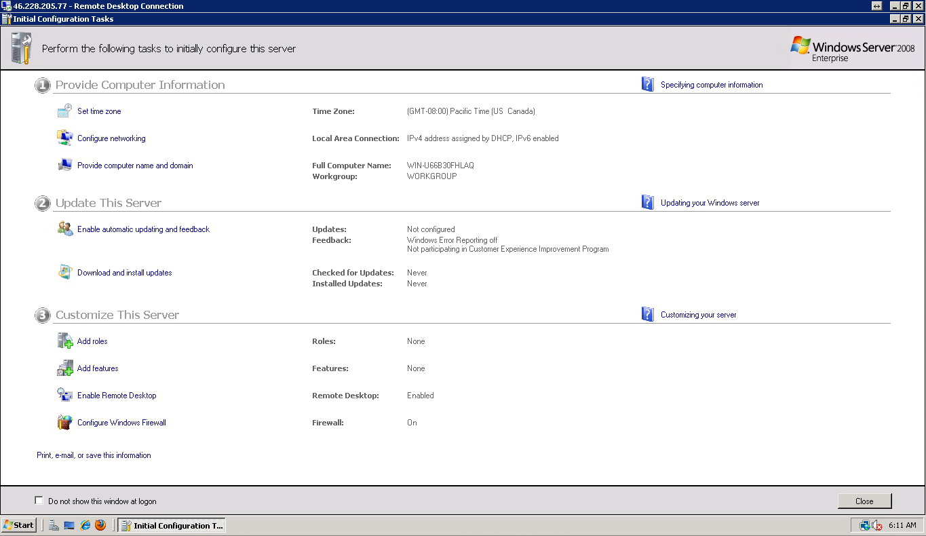Open the Download and install updates link
926x536 pixels.
click(x=124, y=273)
